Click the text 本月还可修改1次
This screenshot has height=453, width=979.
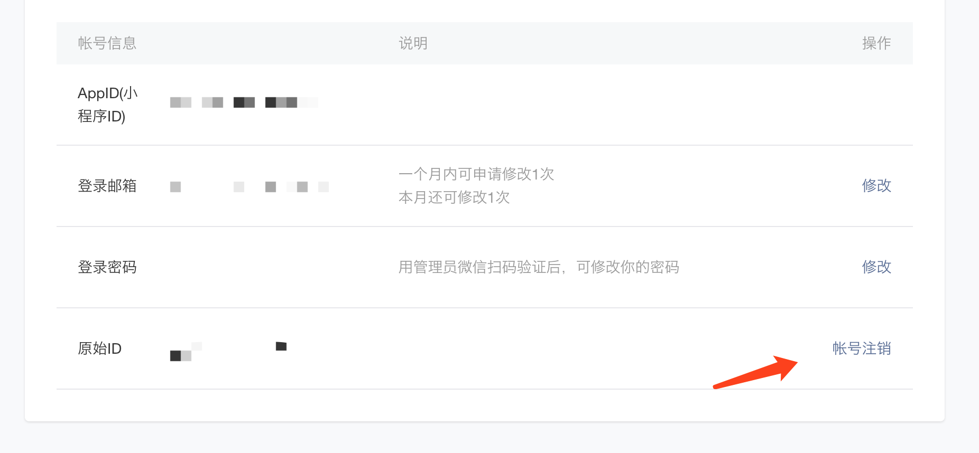(454, 197)
